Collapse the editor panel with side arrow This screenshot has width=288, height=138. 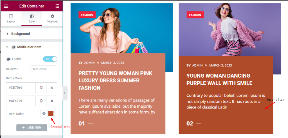point(65,93)
